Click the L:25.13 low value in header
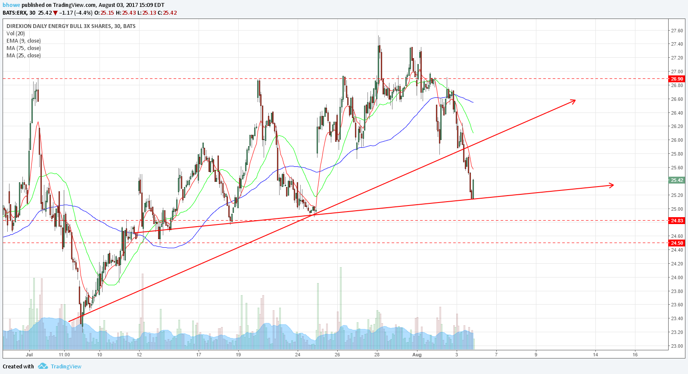The image size is (688, 374). click(x=146, y=13)
